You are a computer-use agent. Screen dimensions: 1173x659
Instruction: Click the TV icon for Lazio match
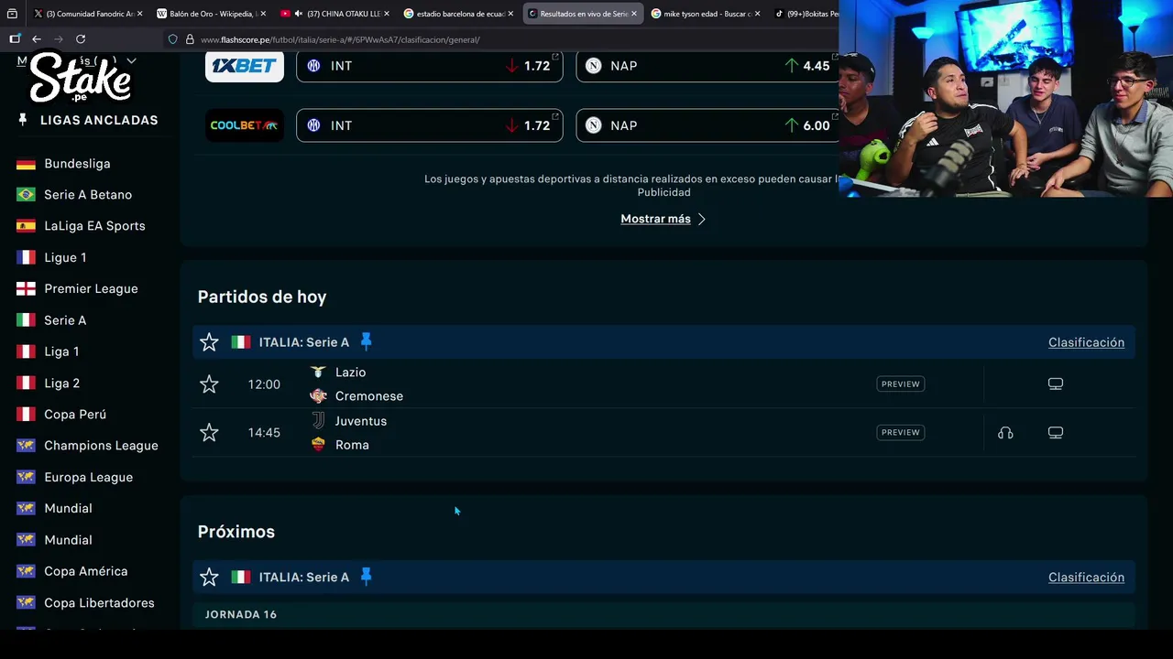1056,384
